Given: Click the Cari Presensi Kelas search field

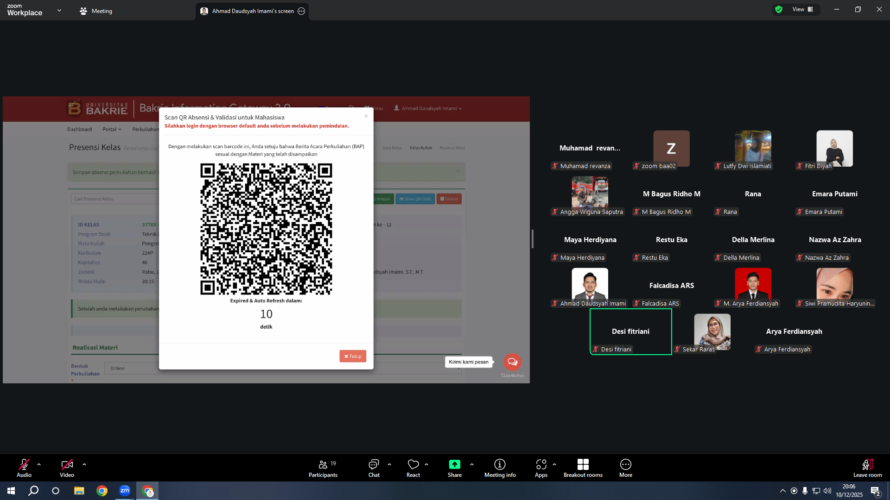Looking at the screenshot, I should tap(116, 199).
